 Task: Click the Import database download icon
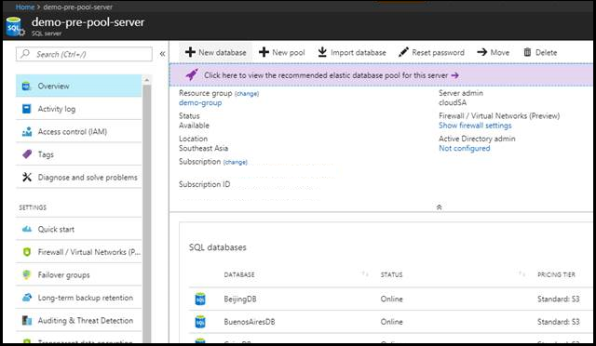(x=322, y=52)
